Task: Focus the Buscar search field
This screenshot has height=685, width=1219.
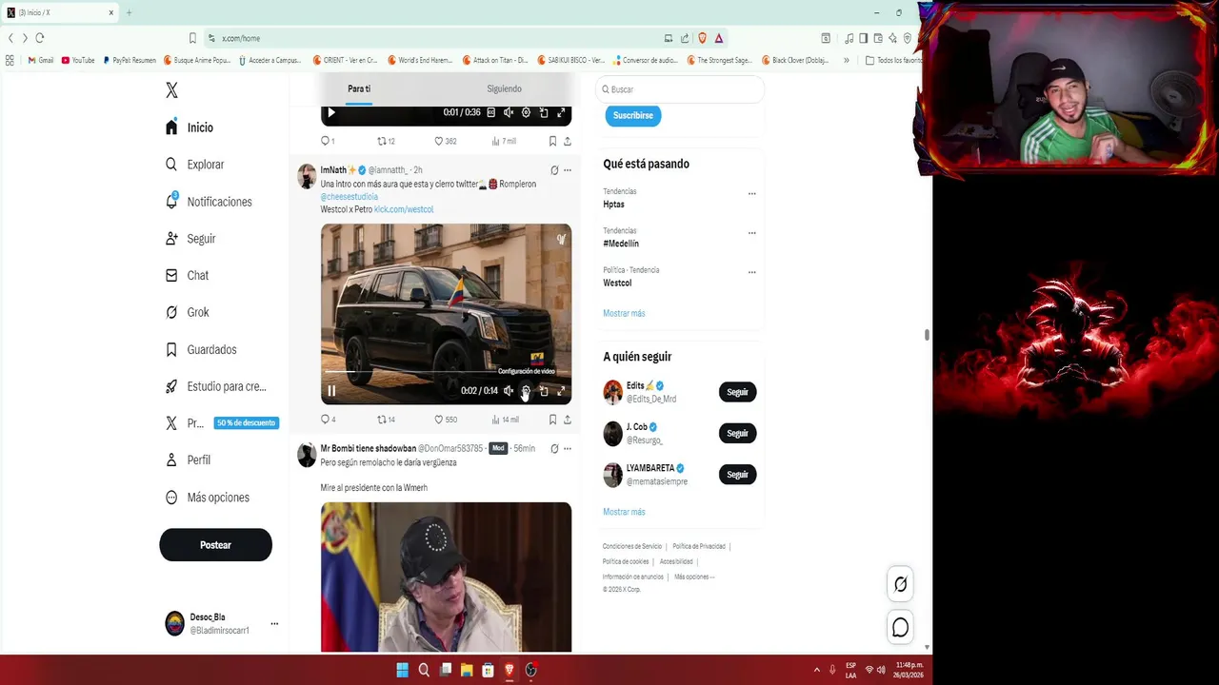Action: pyautogui.click(x=680, y=89)
